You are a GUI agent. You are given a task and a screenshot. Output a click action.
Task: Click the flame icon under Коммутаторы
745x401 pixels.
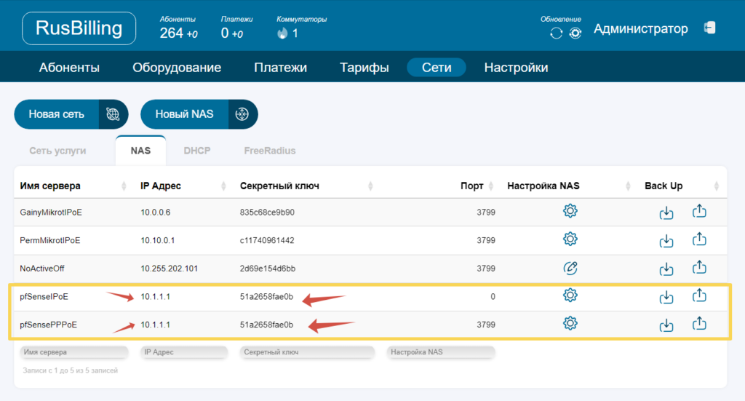[x=283, y=33]
